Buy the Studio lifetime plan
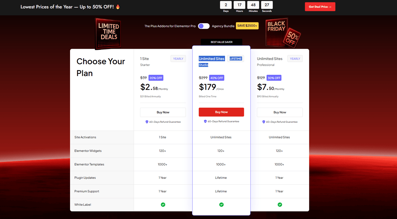 [221, 112]
